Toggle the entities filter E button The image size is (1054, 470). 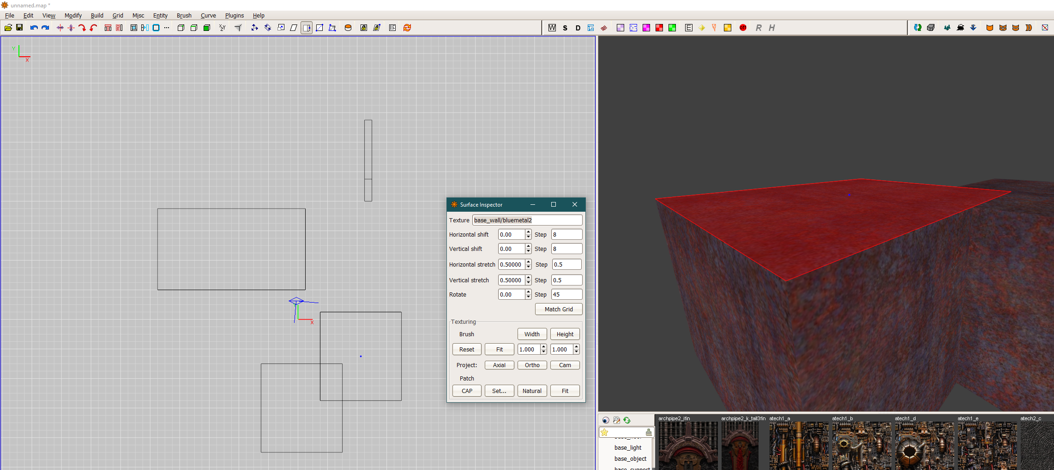click(x=689, y=28)
